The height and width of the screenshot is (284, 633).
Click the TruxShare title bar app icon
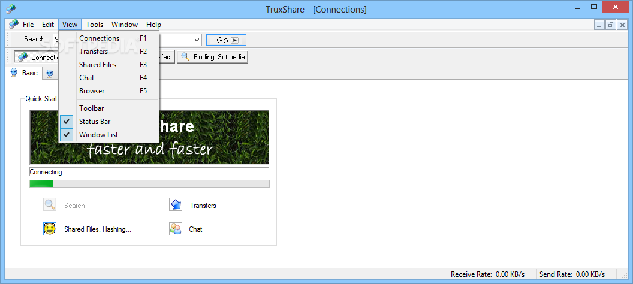pyautogui.click(x=11, y=8)
